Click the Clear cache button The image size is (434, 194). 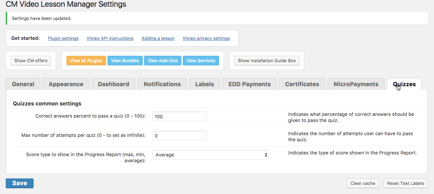(x=362, y=183)
